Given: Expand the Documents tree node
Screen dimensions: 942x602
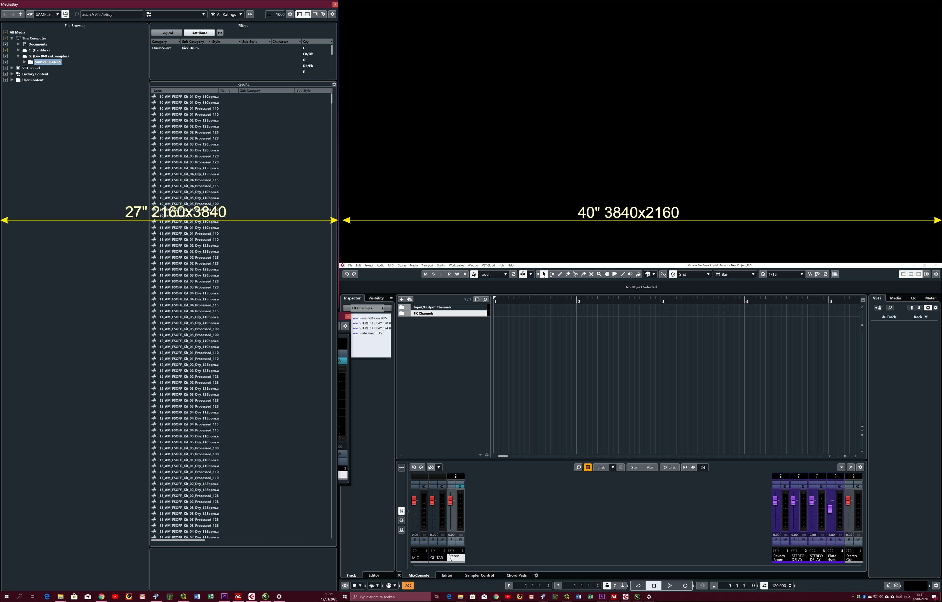Looking at the screenshot, I should [x=18, y=44].
